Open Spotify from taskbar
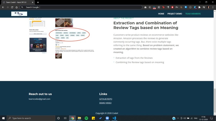216x121 pixels. click(86, 118)
